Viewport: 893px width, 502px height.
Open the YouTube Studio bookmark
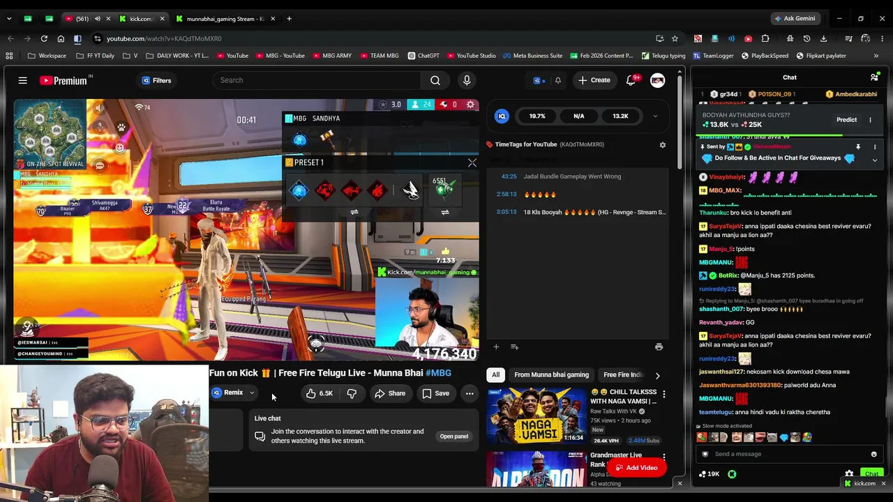(x=471, y=56)
